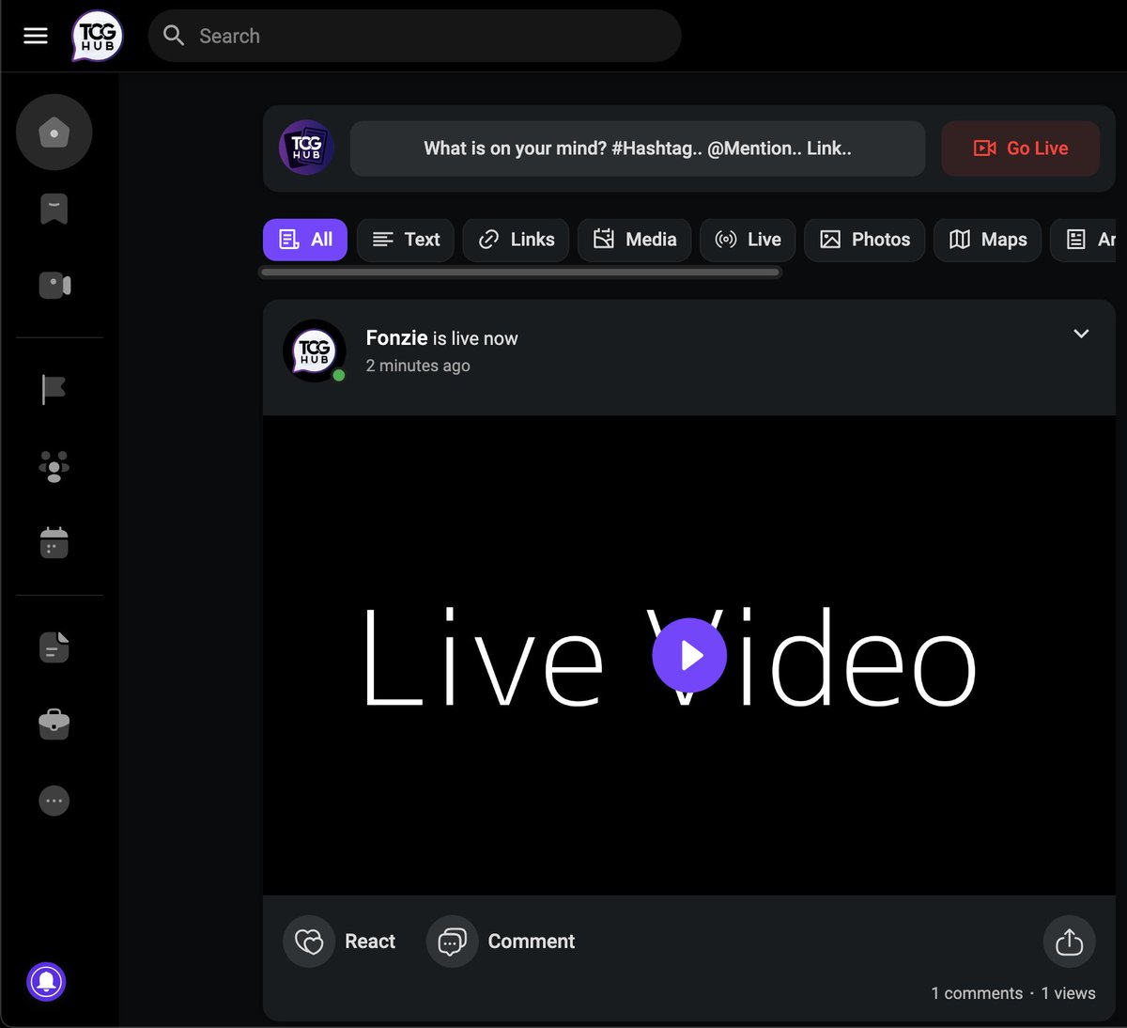This screenshot has height=1028, width=1127.
Task: Open the Events calendar icon
Action: (54, 542)
